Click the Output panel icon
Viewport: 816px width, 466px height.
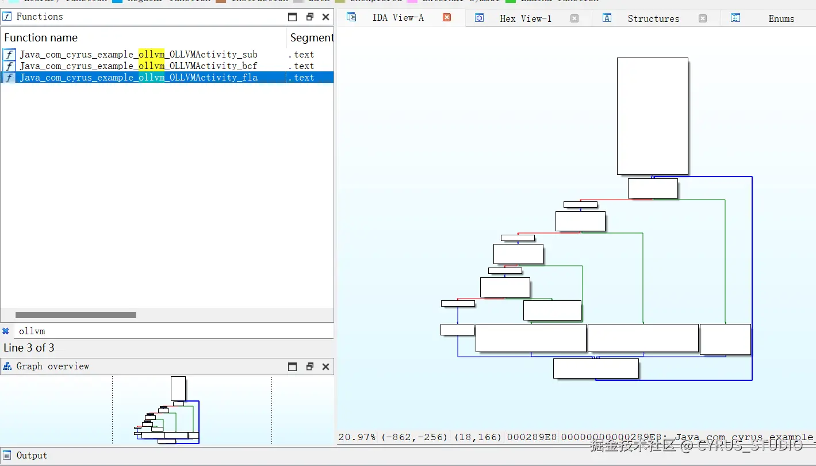point(7,456)
